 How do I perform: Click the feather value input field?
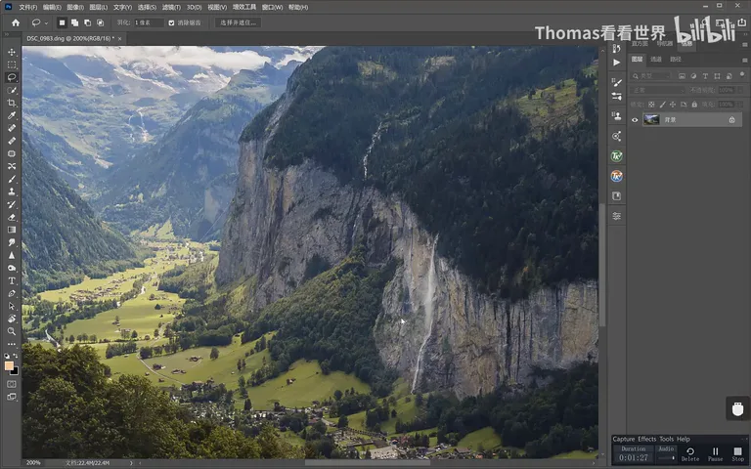click(x=149, y=22)
